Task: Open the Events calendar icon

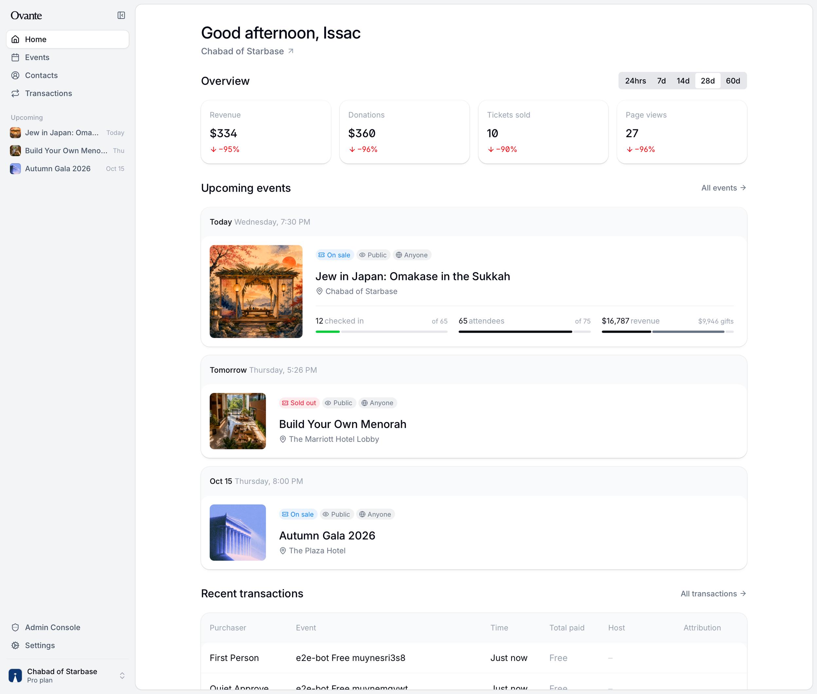Action: 15,57
